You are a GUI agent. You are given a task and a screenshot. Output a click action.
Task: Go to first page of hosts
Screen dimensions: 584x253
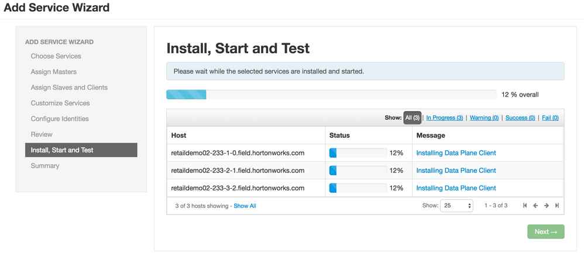pyautogui.click(x=525, y=206)
